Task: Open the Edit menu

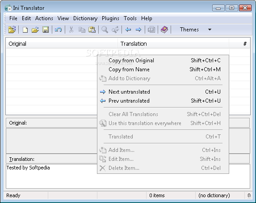Action: click(26, 18)
